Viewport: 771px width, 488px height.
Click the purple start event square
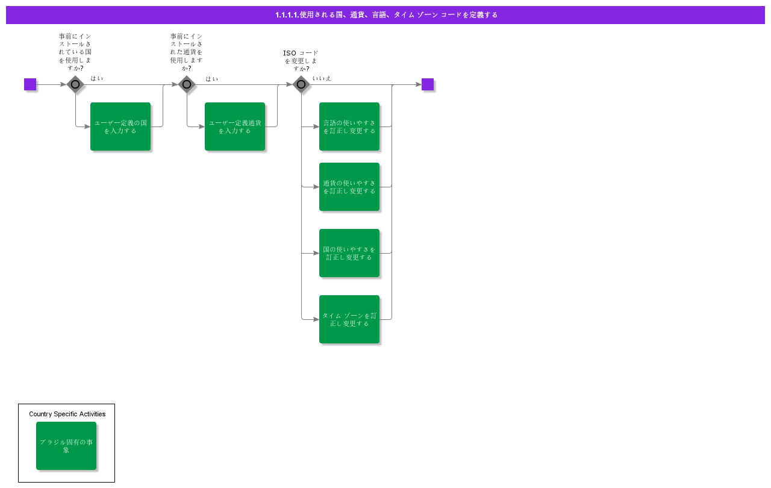(30, 84)
